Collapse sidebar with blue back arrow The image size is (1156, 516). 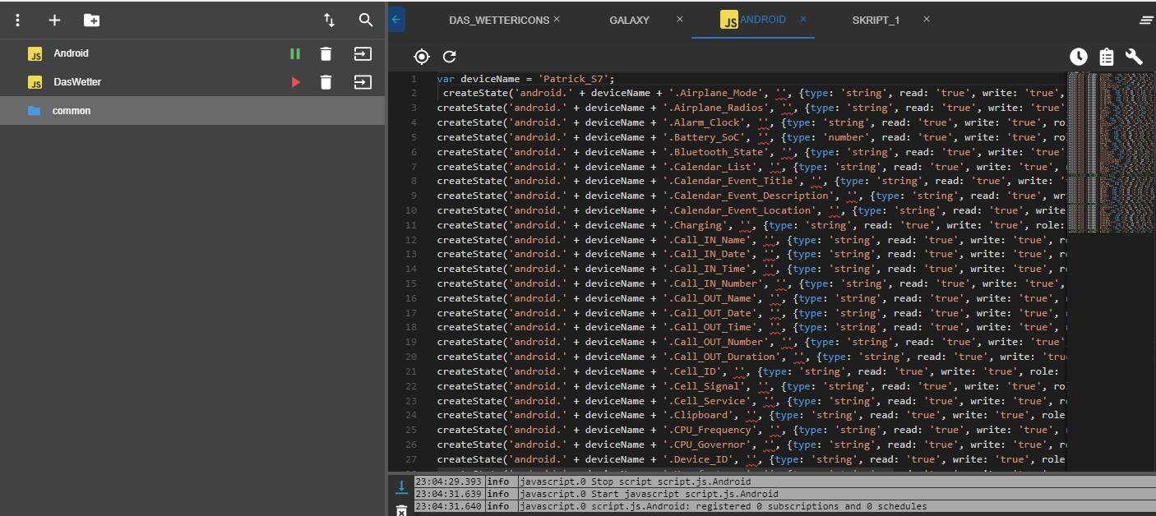click(x=396, y=19)
